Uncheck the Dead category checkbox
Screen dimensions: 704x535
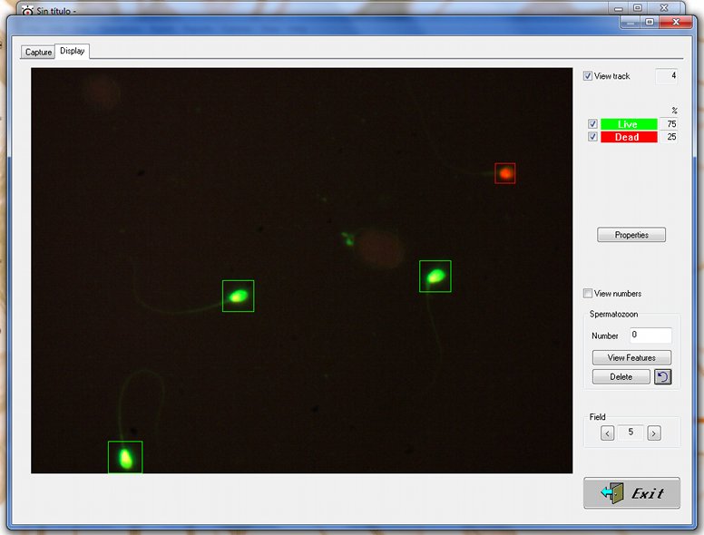coord(592,136)
